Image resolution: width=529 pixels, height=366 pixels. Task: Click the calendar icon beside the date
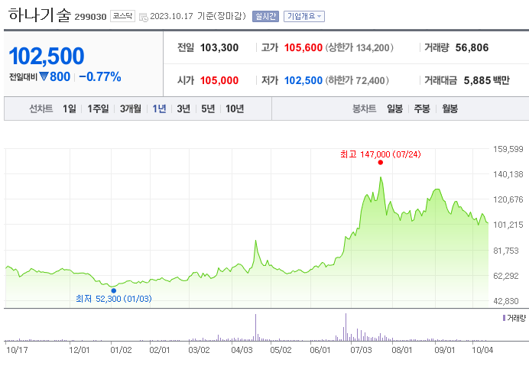click(144, 17)
